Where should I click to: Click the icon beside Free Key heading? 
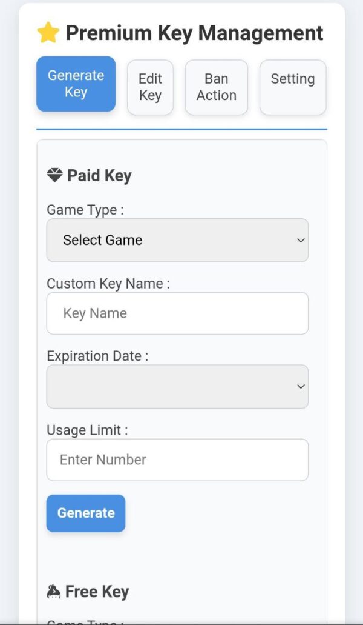(x=54, y=592)
